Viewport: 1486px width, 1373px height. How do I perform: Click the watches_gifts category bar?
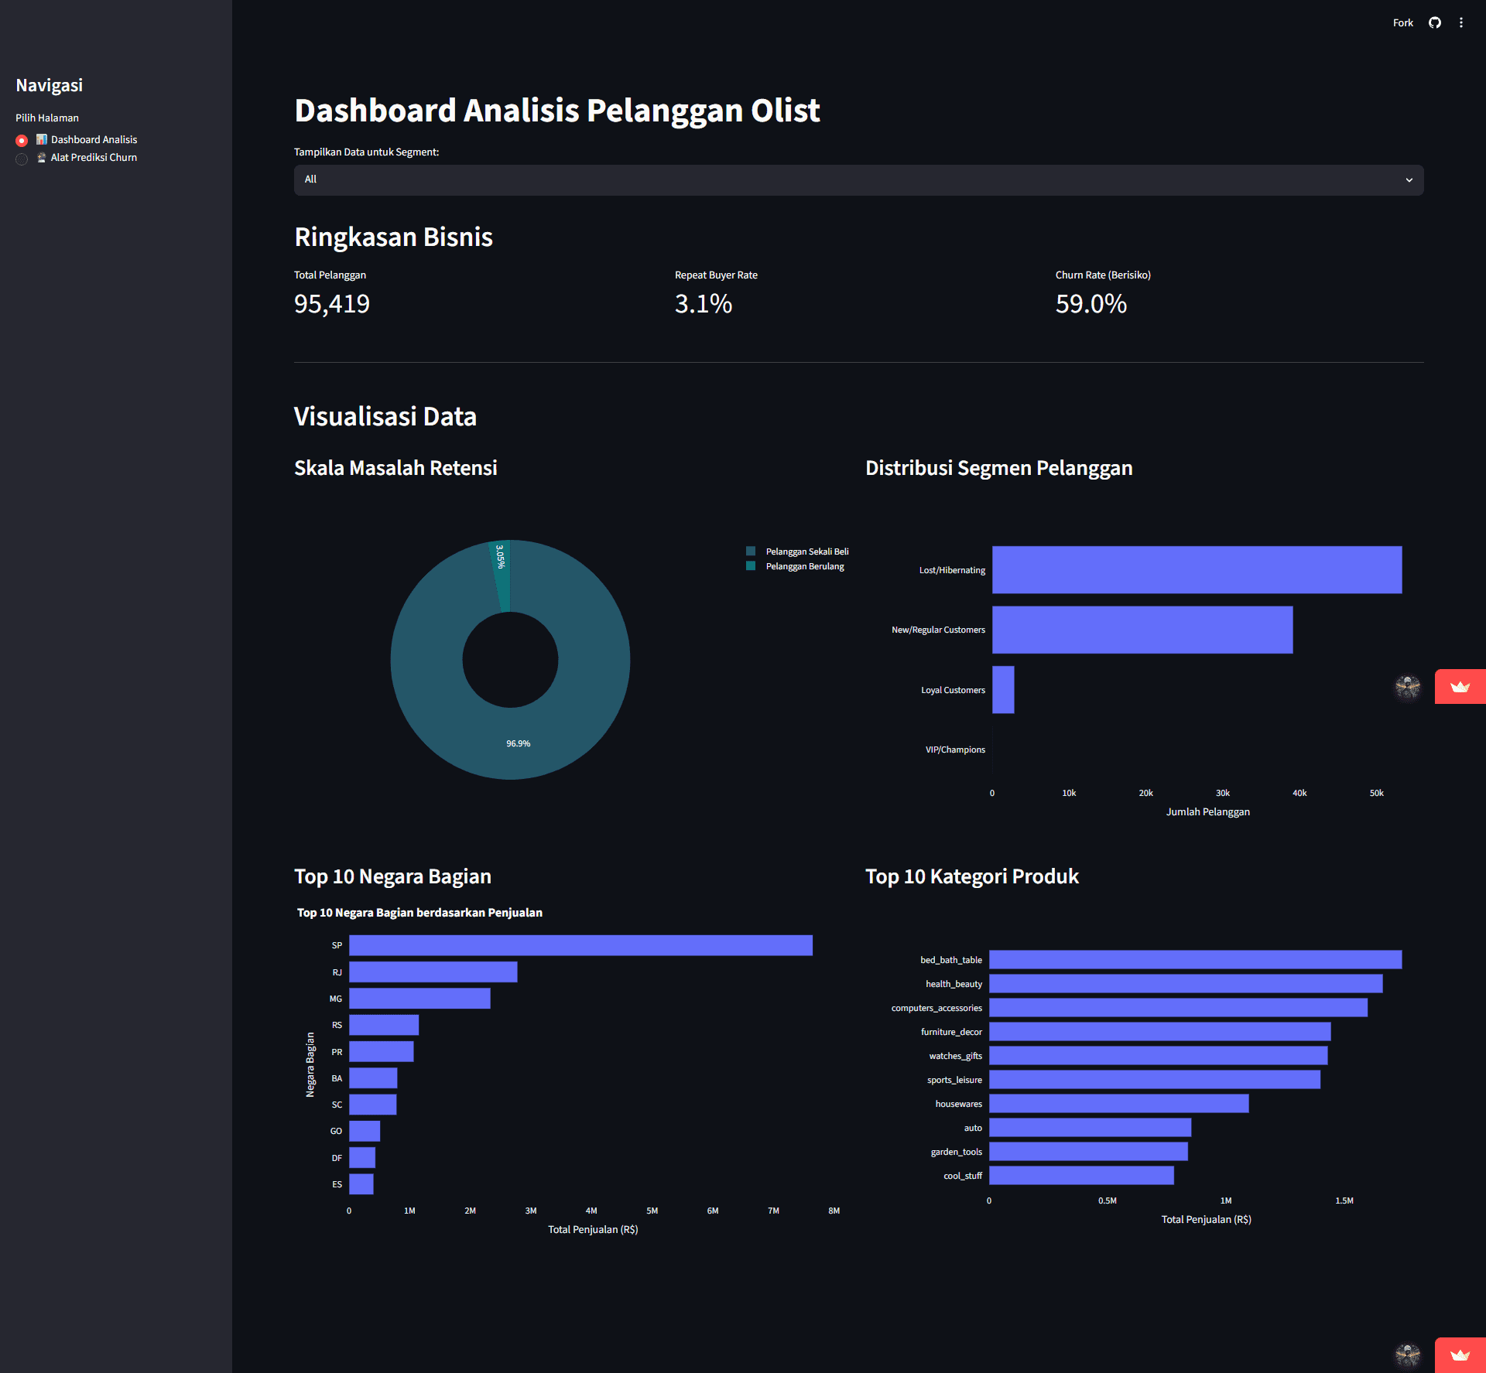[x=1158, y=1056]
